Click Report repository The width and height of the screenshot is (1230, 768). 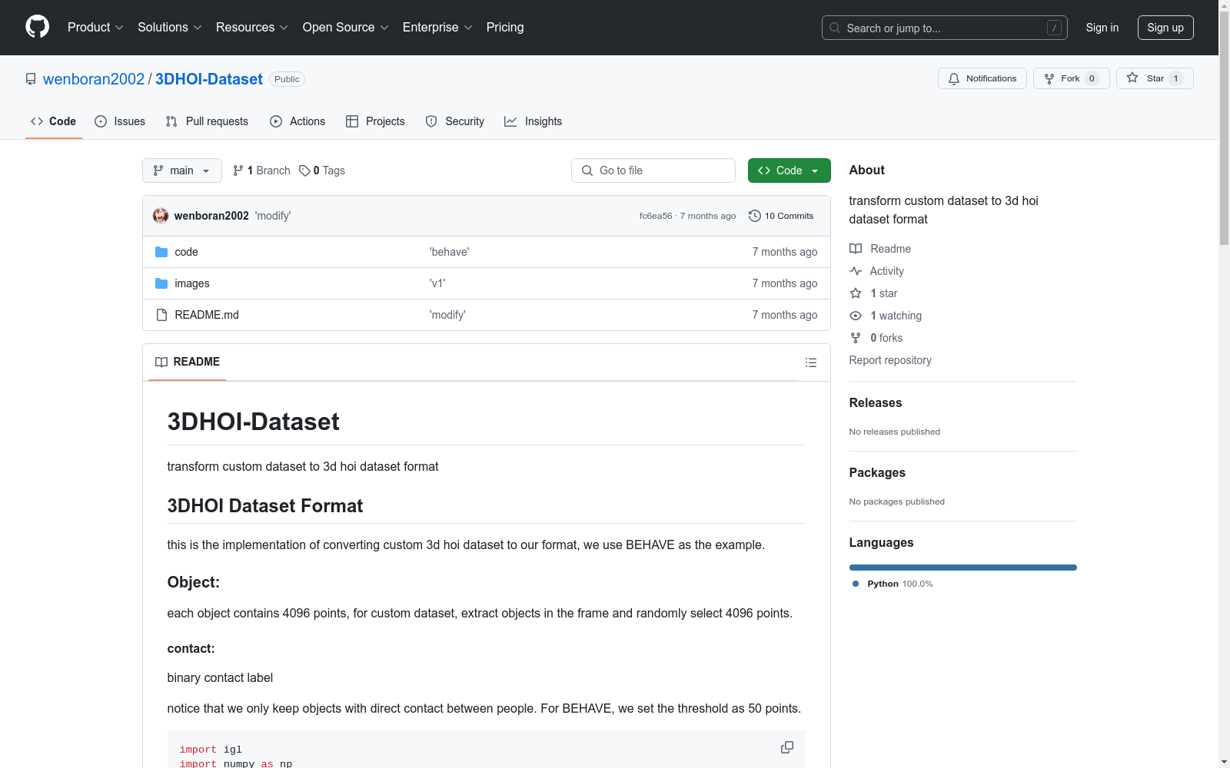click(x=890, y=360)
